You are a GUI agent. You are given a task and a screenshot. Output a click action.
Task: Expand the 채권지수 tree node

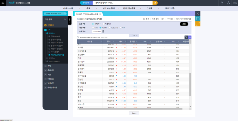coord(47,58)
